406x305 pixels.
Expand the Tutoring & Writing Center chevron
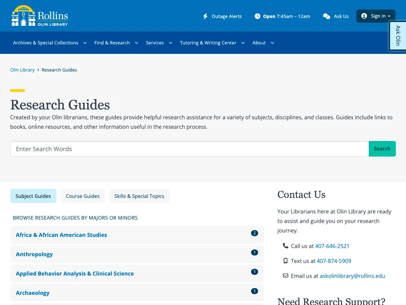pos(243,43)
